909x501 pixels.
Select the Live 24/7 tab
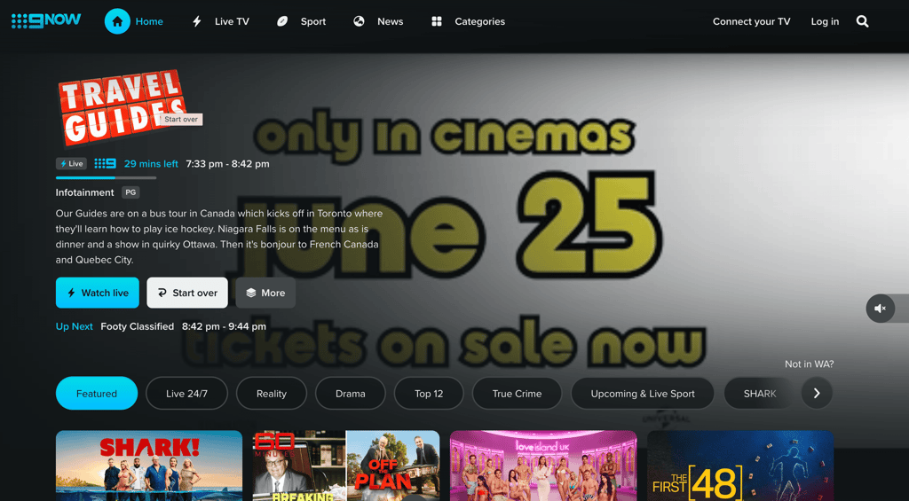point(186,394)
